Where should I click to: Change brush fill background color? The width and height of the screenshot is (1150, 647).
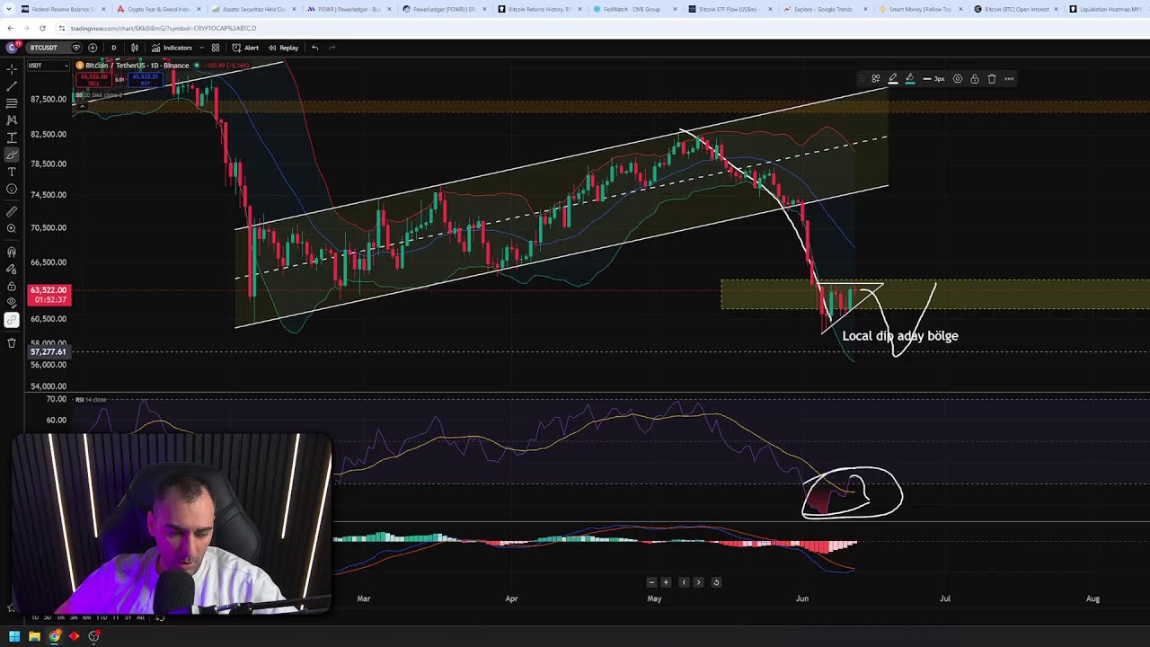point(910,79)
